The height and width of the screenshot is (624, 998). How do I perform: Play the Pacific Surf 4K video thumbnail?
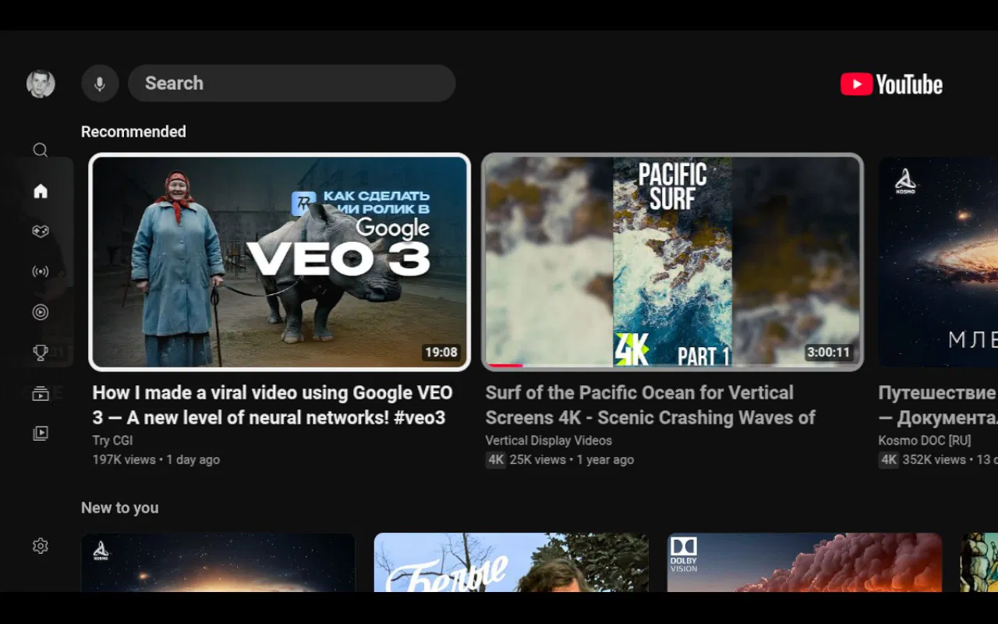click(672, 262)
